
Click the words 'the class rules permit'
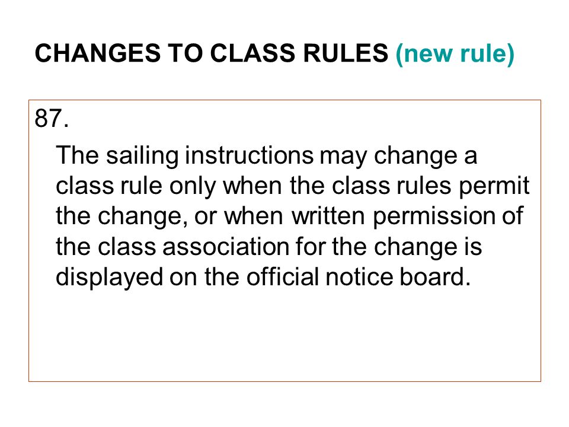[x=410, y=187]
